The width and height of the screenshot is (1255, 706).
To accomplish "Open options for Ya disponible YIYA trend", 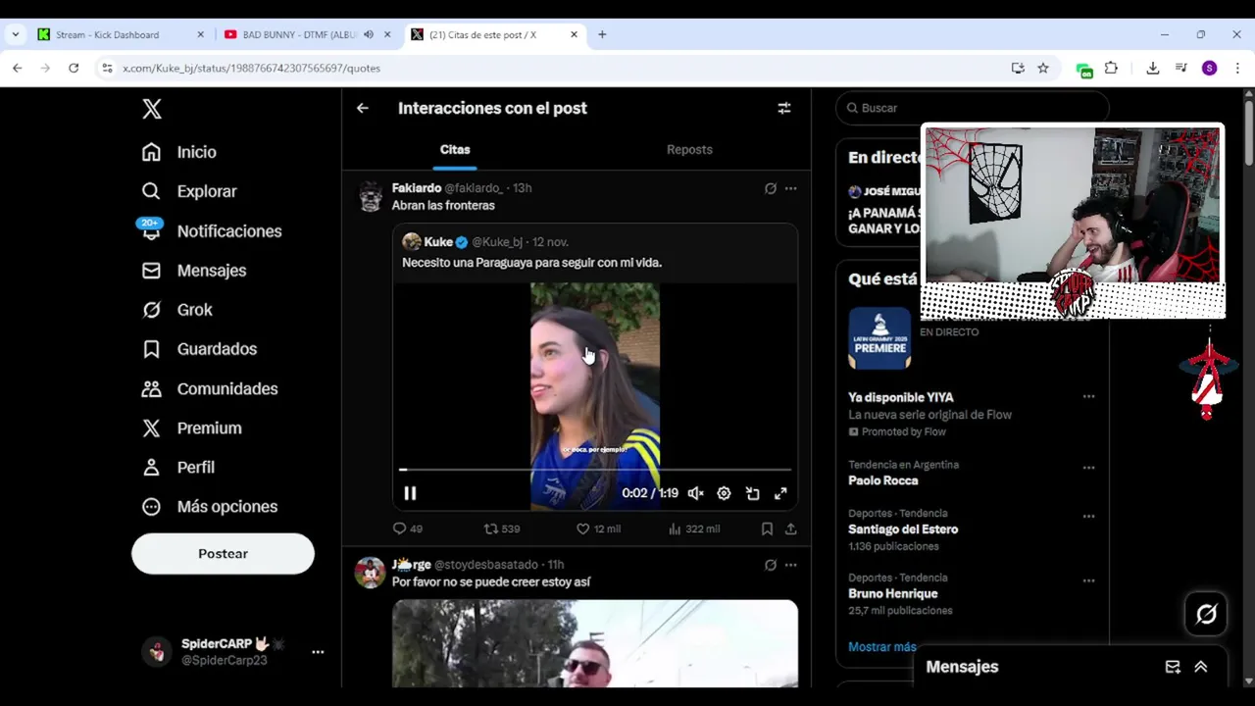I will (x=1088, y=397).
